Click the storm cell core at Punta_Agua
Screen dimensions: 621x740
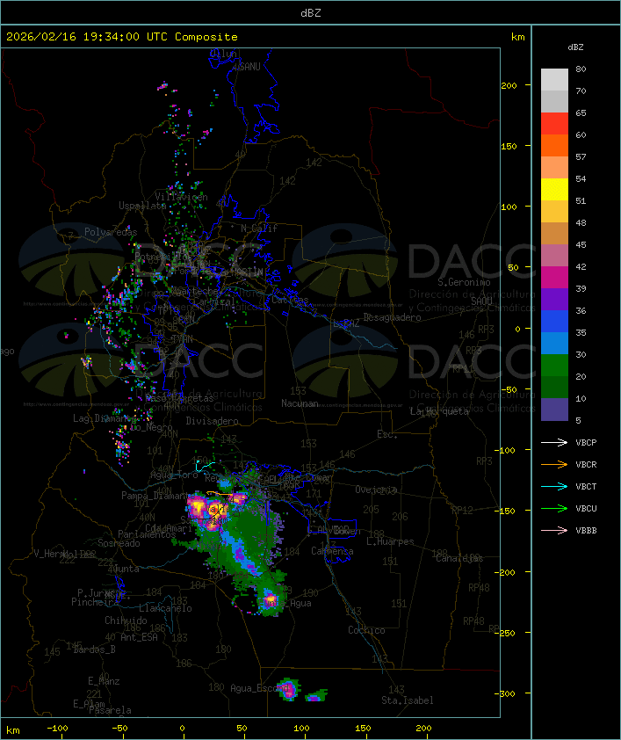271,601
